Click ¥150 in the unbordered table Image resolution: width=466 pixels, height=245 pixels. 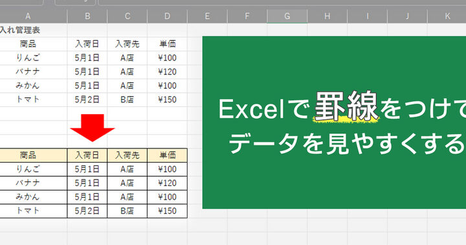(x=168, y=99)
